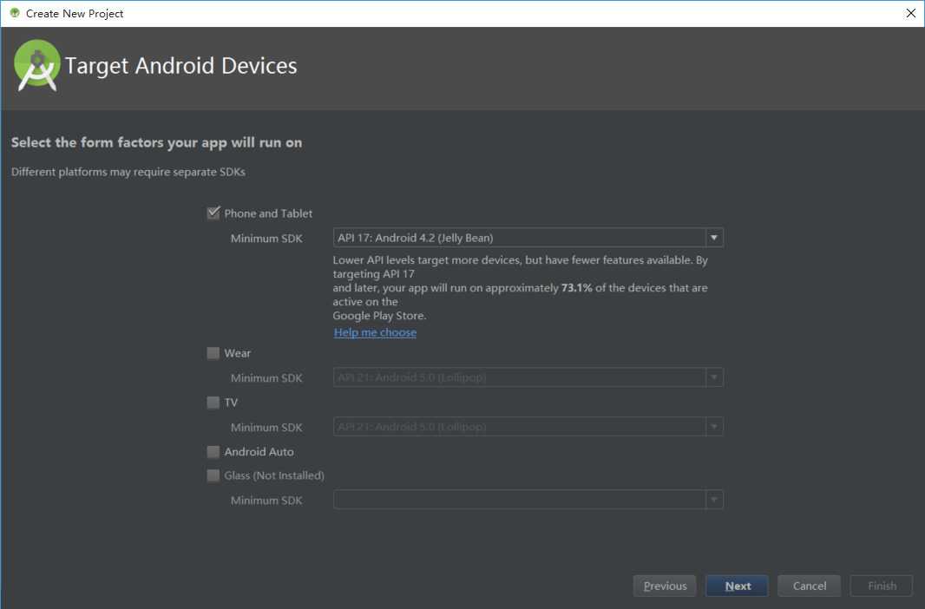Check the Android Auto checkbox
This screenshot has width=925, height=609.
pyautogui.click(x=213, y=452)
